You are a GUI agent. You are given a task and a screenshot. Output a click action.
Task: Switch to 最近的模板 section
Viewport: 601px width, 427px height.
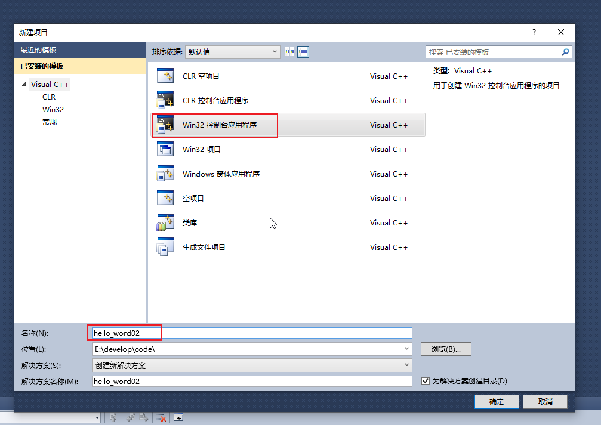pyautogui.click(x=80, y=49)
